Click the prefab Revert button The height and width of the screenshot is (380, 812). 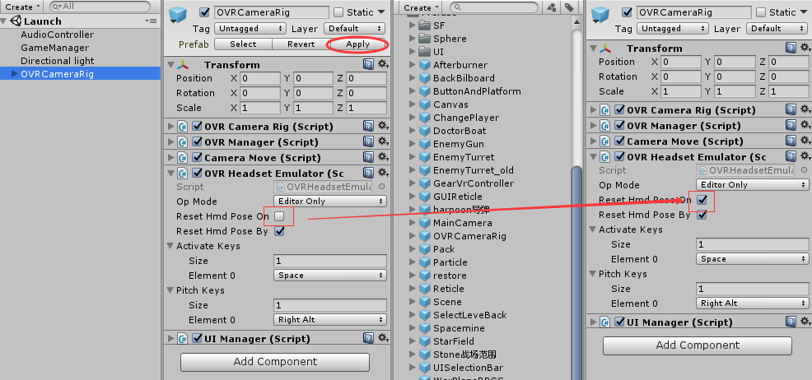(301, 44)
